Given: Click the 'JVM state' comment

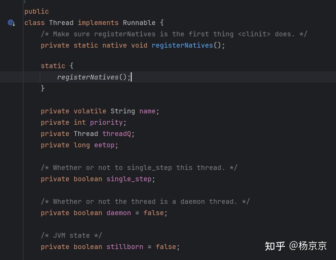Looking at the screenshot, I should (71, 235).
